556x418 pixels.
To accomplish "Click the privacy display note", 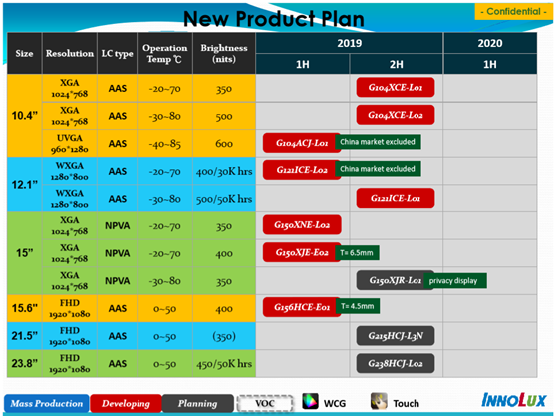I will coord(455,281).
